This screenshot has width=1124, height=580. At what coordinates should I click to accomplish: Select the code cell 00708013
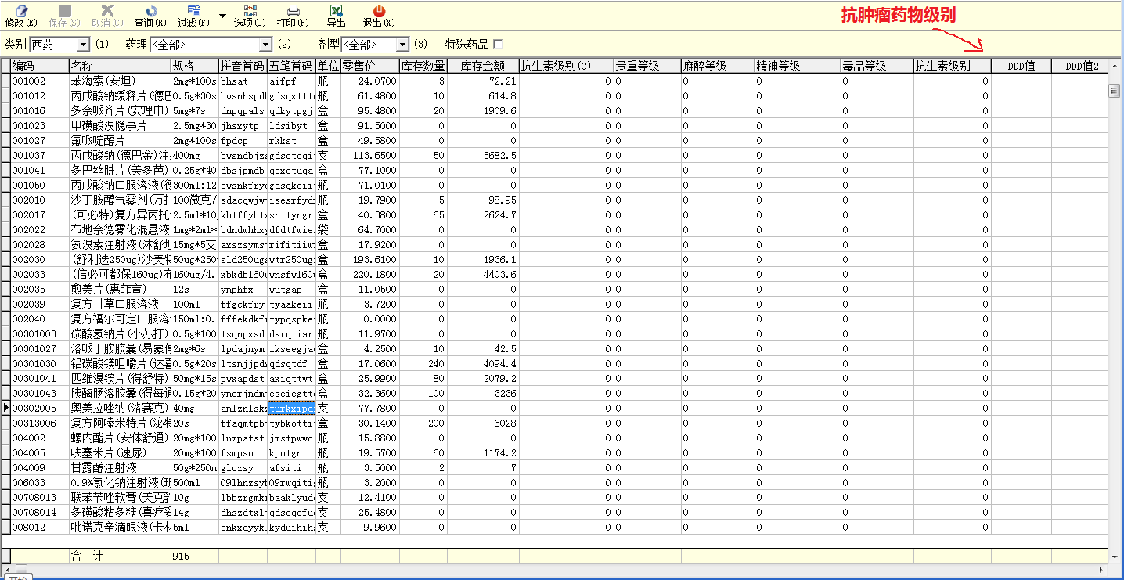40,498
